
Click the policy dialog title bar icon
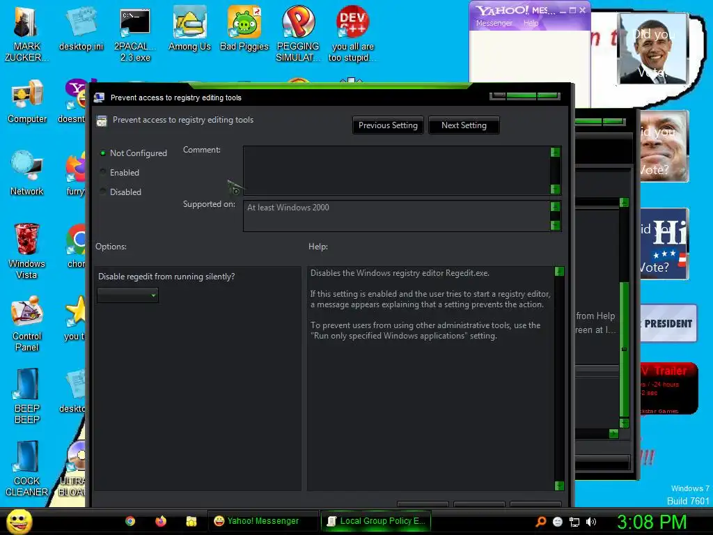click(99, 98)
